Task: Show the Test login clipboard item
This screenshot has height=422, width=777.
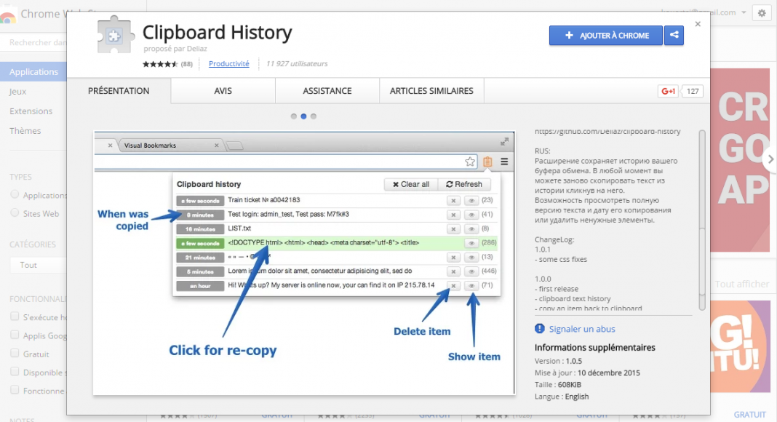Action: (x=471, y=215)
